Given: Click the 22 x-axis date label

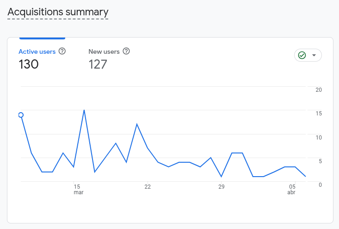Looking at the screenshot, I should pos(148,187).
